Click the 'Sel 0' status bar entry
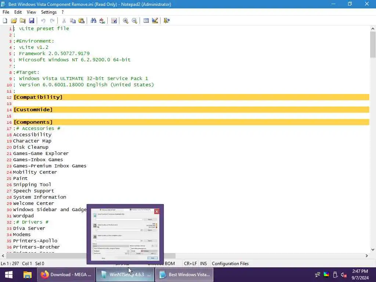 40,264
